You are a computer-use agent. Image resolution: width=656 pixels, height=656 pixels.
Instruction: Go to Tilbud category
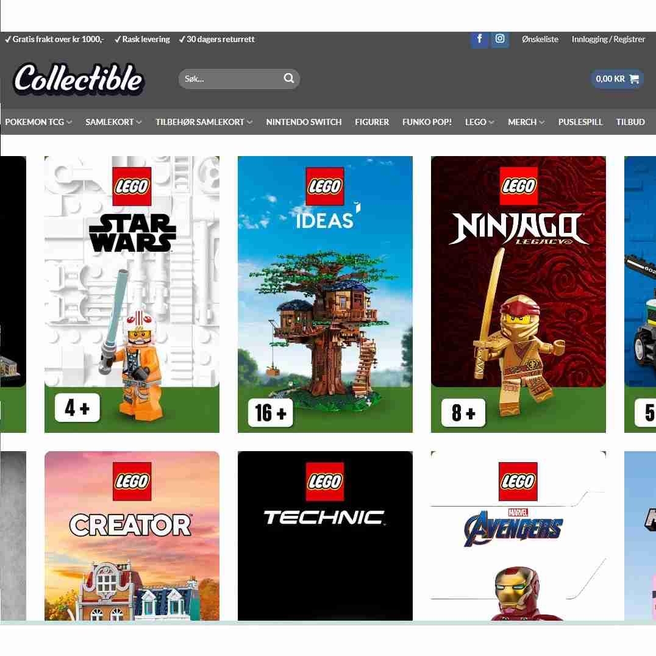point(630,122)
